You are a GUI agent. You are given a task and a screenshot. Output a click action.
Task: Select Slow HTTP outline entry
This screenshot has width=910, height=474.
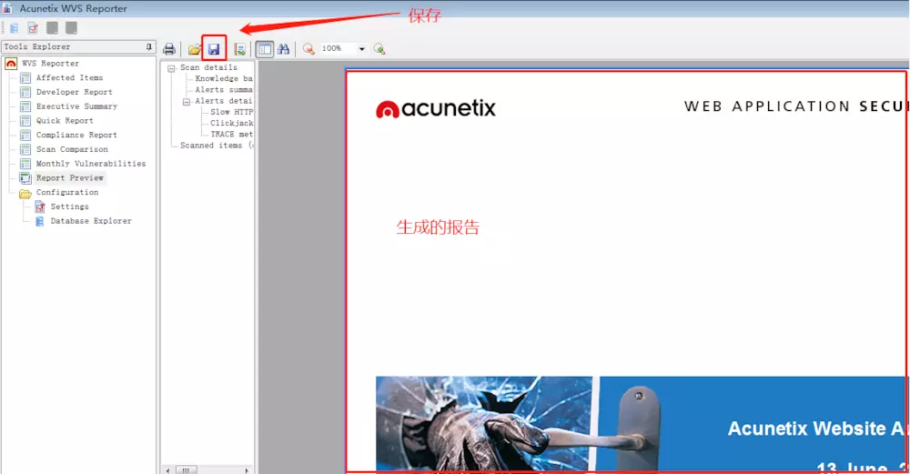[x=231, y=112]
